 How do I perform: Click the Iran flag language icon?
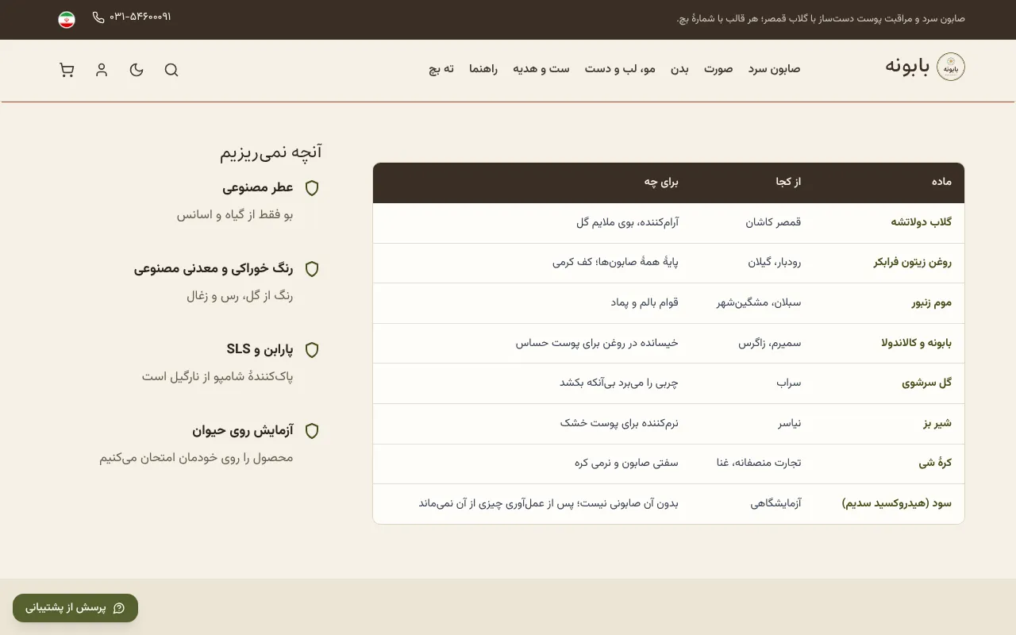click(x=67, y=19)
